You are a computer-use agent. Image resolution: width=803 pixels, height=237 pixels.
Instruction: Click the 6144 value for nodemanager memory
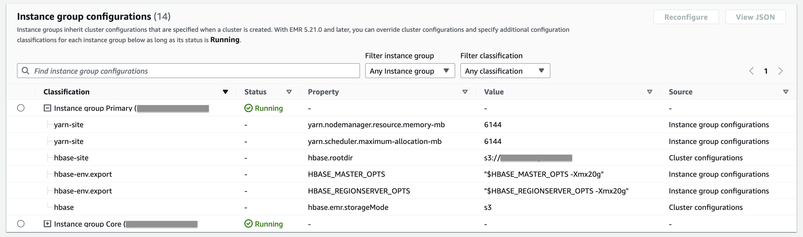(493, 125)
